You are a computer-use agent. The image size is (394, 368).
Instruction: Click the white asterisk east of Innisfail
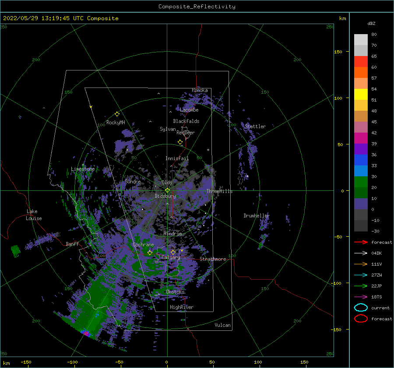coord(208,150)
